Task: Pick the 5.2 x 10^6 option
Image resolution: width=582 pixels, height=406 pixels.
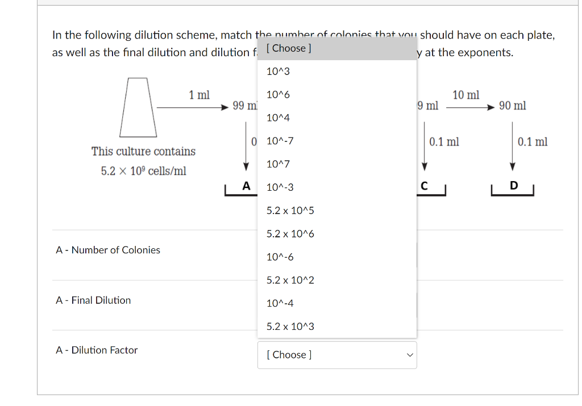Action: click(290, 233)
